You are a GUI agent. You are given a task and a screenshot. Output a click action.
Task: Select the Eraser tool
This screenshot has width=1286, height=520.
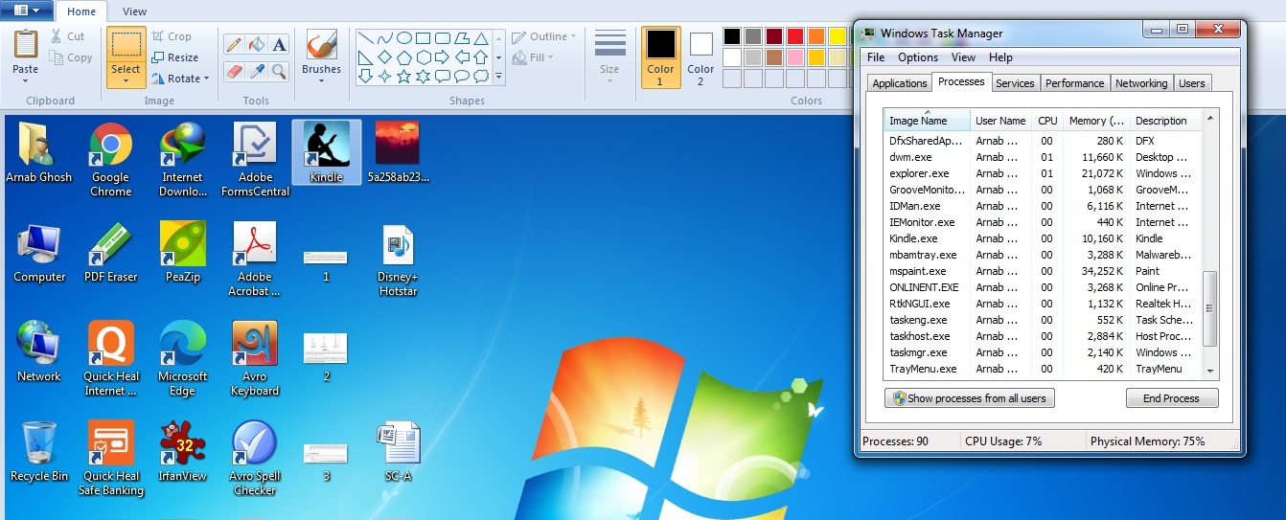tap(233, 72)
